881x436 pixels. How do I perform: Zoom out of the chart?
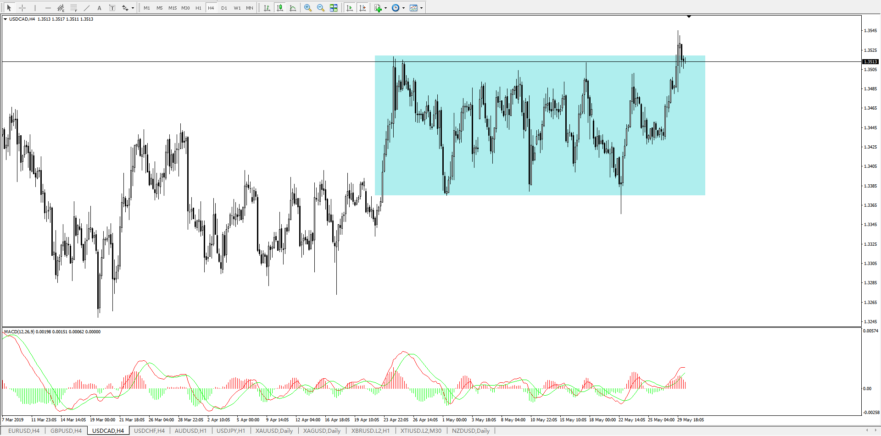point(321,8)
